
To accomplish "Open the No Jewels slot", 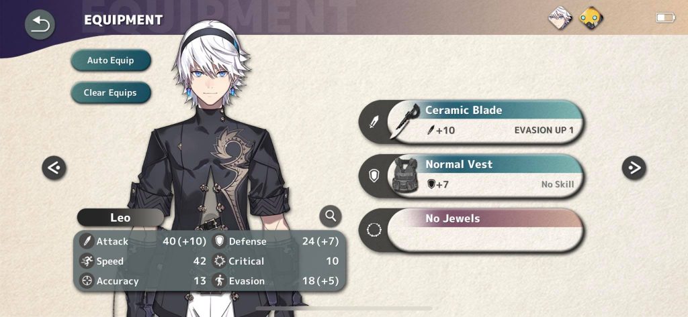I will 471,231.
